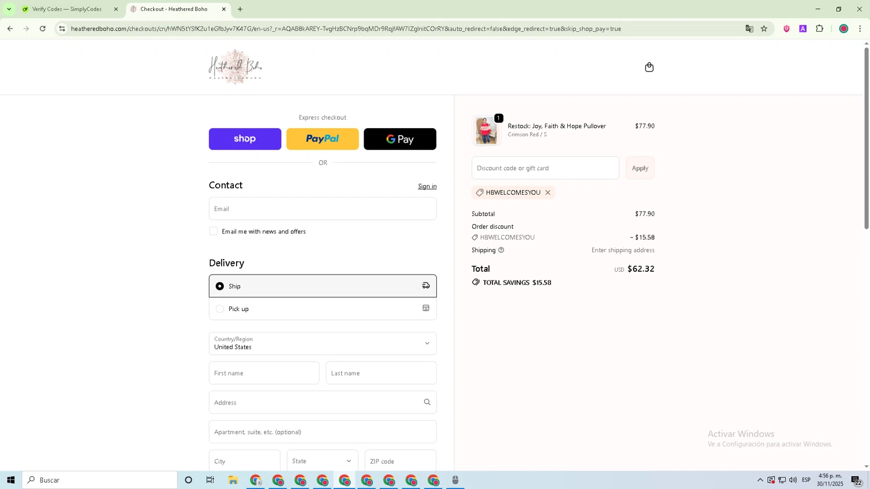Click the Ship option's delivery truck icon
Viewport: 870px width, 489px height.
click(x=426, y=286)
